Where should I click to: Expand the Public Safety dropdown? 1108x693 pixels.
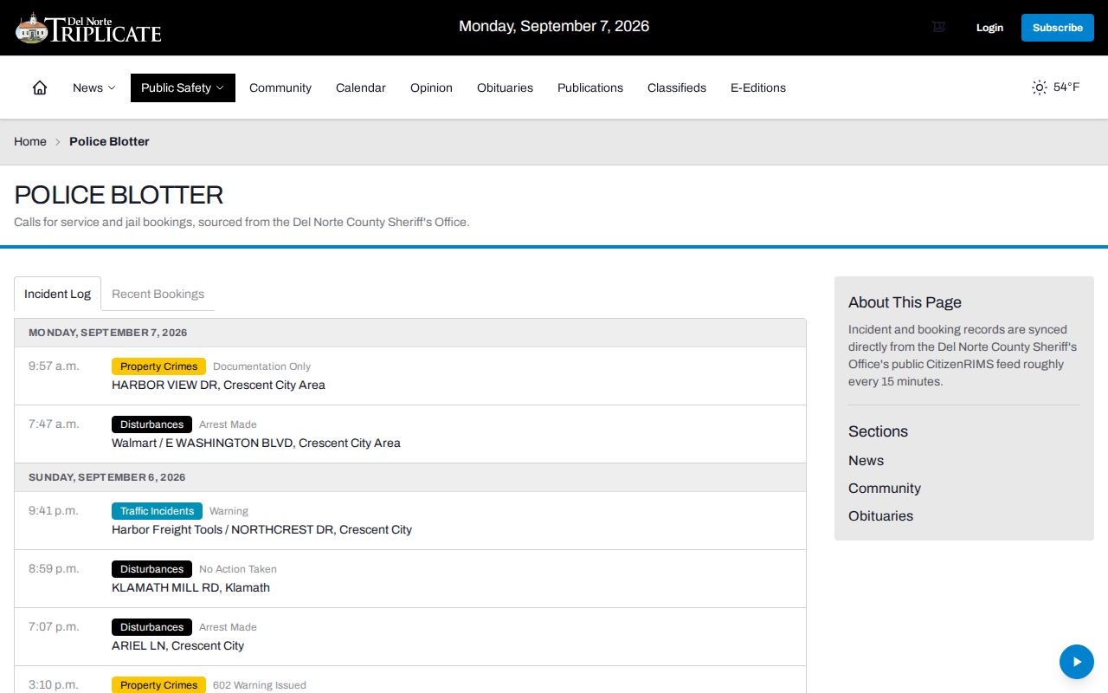click(183, 87)
